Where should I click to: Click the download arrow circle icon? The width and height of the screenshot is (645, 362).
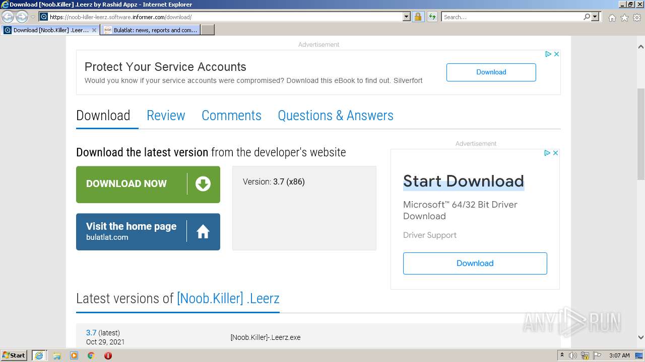click(x=203, y=184)
